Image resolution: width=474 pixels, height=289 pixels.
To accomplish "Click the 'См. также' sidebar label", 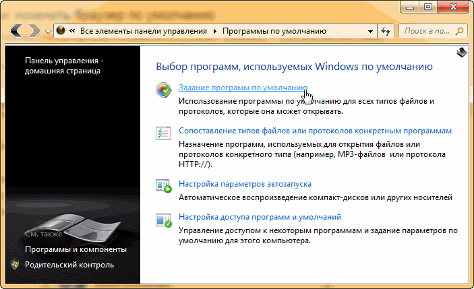I will [44, 234].
